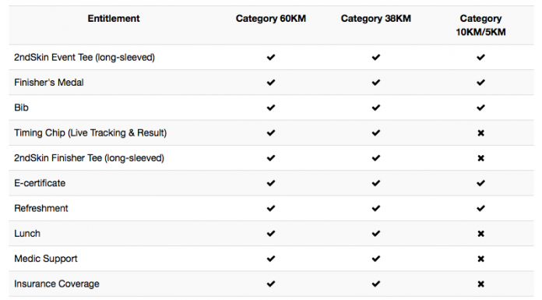Select the Timing Chip (Live Tracking & Result) label
The height and width of the screenshot is (300, 542).
(x=90, y=133)
